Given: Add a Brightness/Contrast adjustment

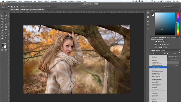Looking at the screenshot, I should (x=156, y=42).
